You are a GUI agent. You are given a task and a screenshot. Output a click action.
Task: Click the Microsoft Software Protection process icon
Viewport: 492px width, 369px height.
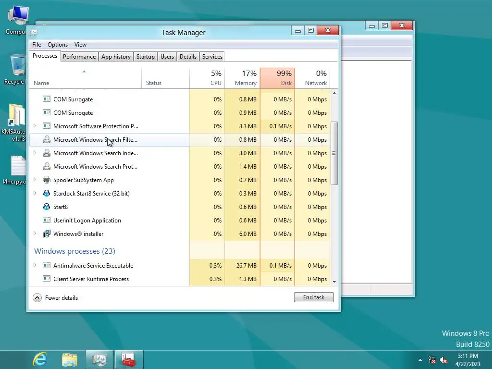click(x=47, y=126)
